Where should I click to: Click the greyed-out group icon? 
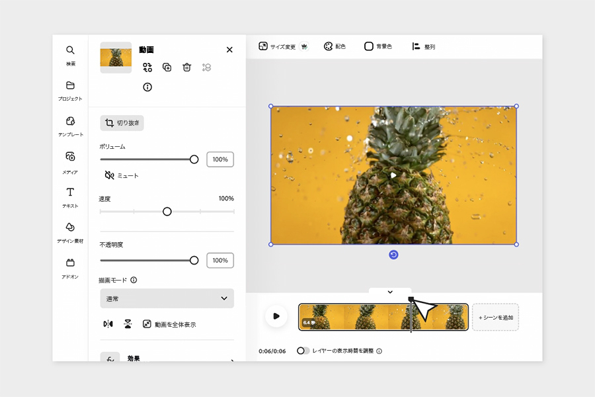coord(206,67)
